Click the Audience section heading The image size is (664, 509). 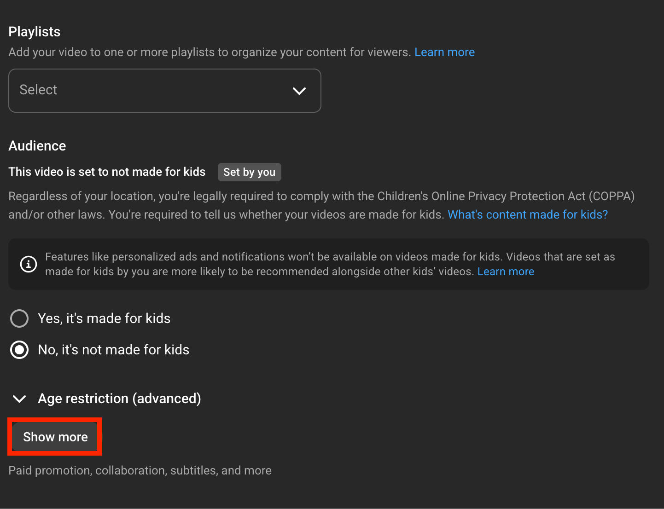[x=37, y=146]
